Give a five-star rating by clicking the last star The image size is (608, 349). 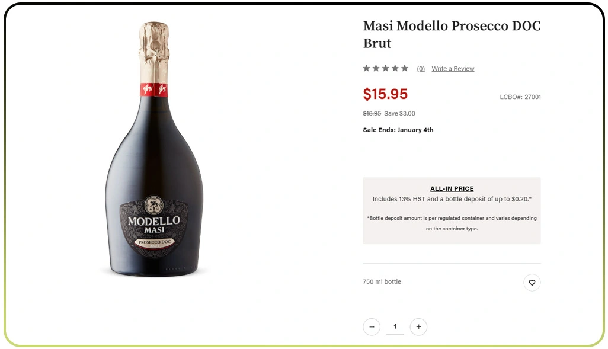pos(404,68)
